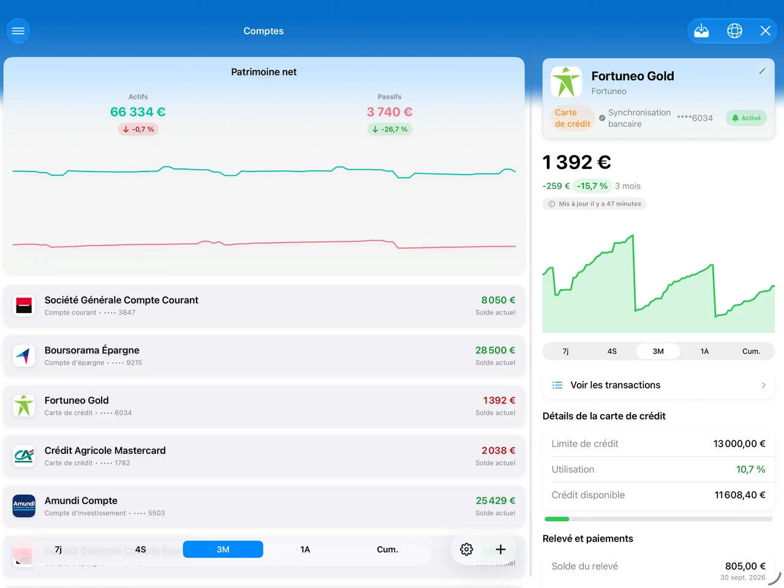
Task: Expand Voir les transactions chevron
Action: click(763, 385)
